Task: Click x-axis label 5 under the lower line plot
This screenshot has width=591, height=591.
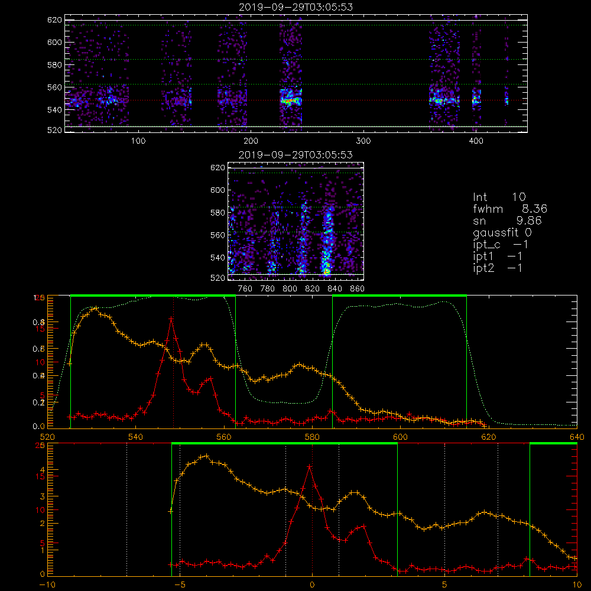Action: pyautogui.click(x=444, y=585)
